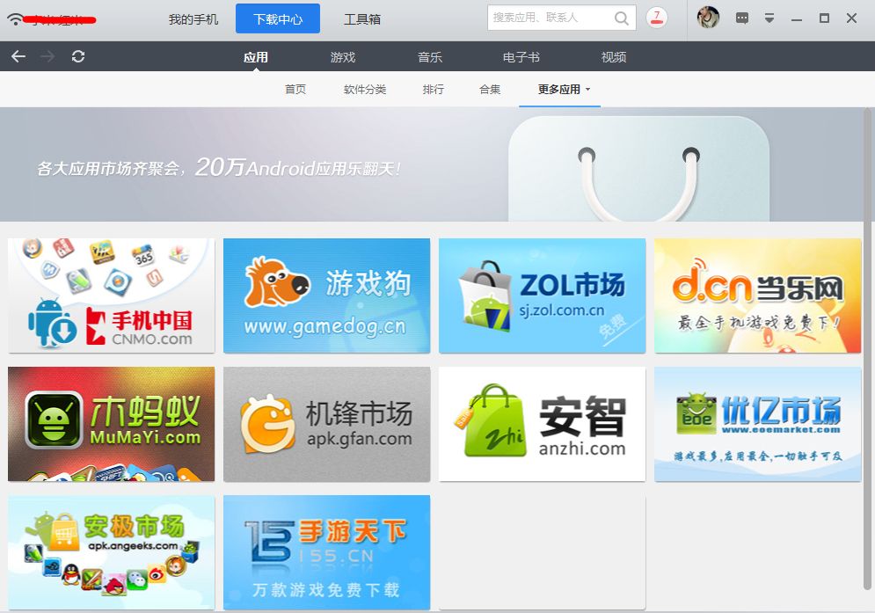Open the user avatar profile

[708, 18]
